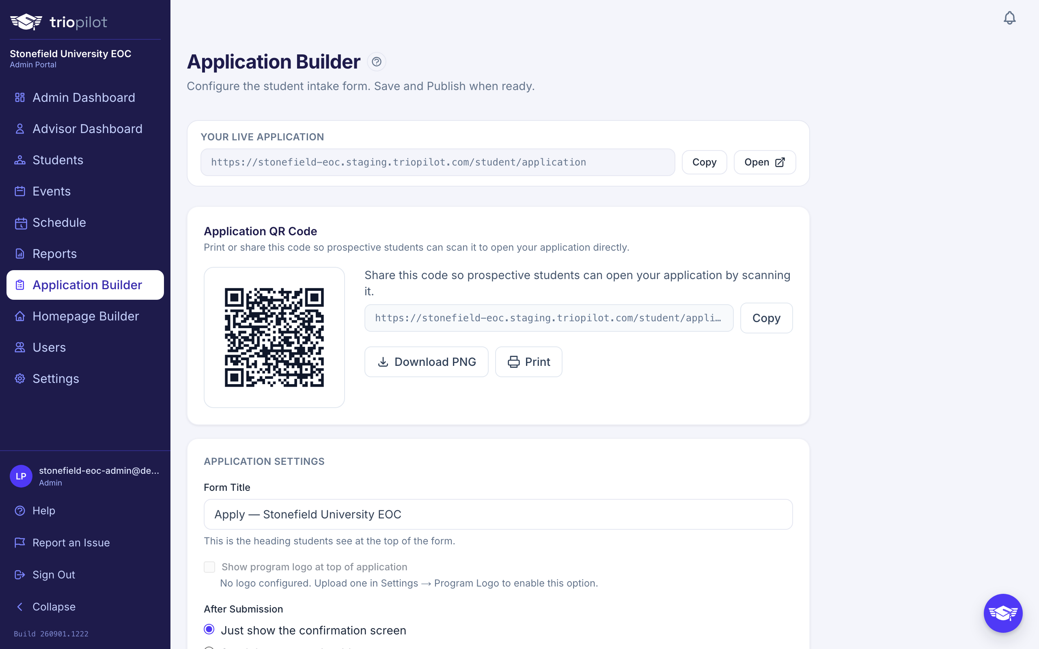
Task: Click the live application URL field
Action: (438, 162)
